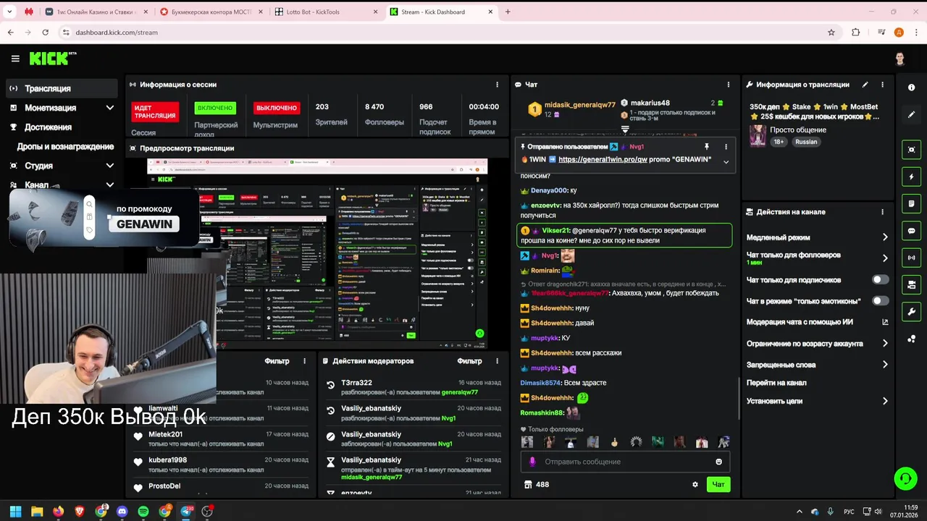Open channel actions panel three-dot menu
Image resolution: width=927 pixels, height=521 pixels.
coord(882,212)
